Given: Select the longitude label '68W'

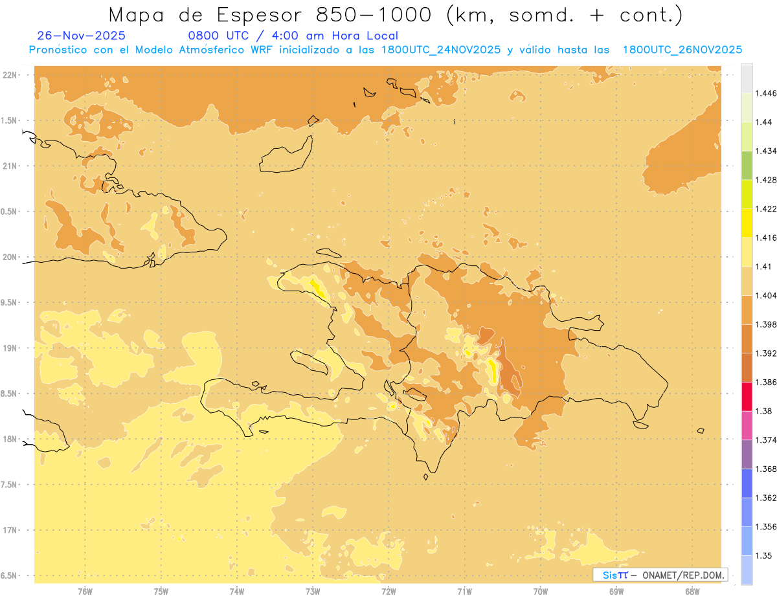Looking at the screenshot, I should point(692,592).
